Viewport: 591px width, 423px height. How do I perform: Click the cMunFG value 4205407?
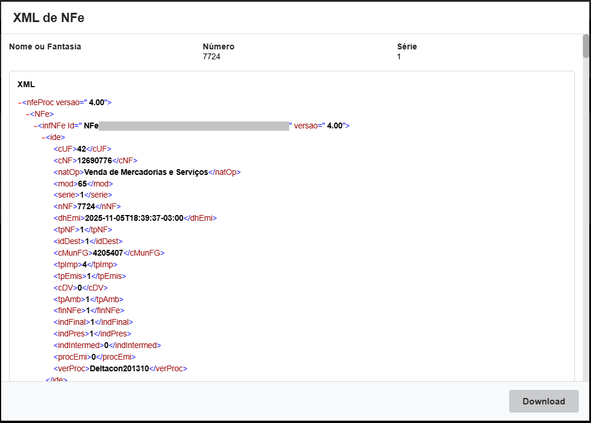(109, 253)
